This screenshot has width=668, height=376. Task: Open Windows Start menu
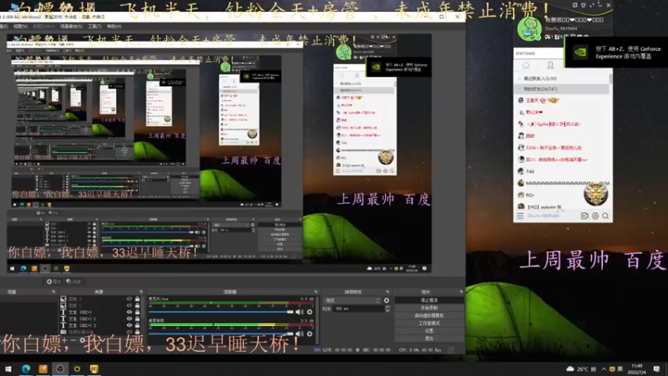[8, 368]
